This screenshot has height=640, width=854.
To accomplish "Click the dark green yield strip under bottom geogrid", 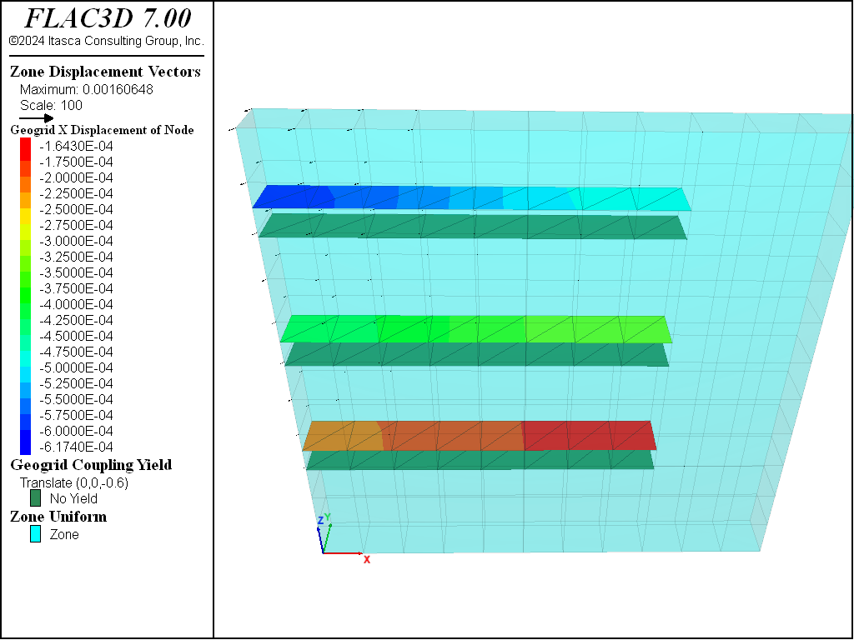I will (480, 460).
